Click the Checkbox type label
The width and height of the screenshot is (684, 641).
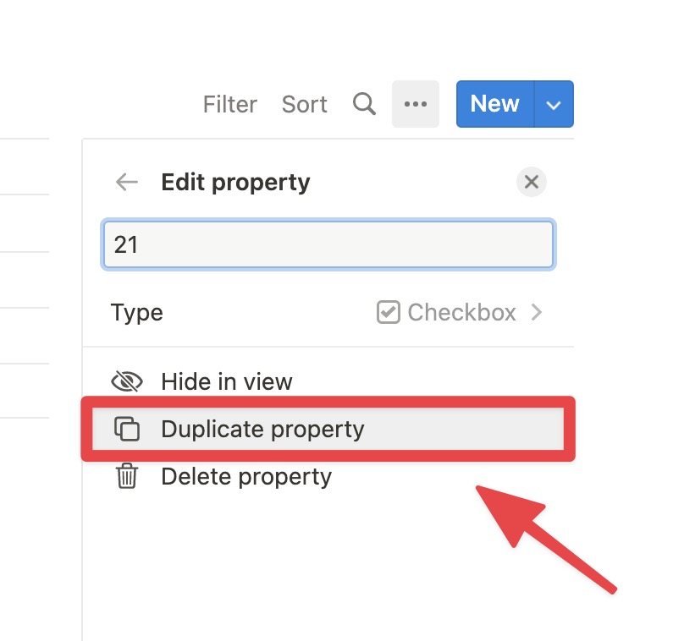click(462, 312)
